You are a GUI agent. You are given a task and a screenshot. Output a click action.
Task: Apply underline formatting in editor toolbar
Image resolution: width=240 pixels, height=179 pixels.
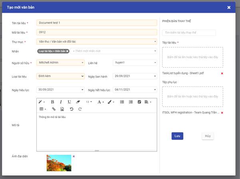pos(69,102)
